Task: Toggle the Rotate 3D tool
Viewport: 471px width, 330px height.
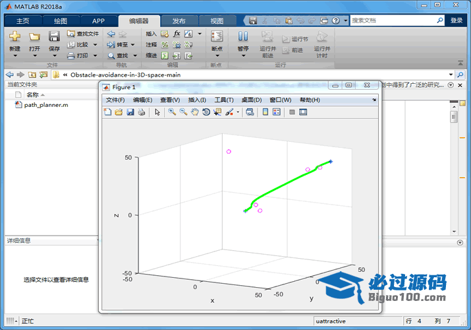Action: [x=206, y=112]
